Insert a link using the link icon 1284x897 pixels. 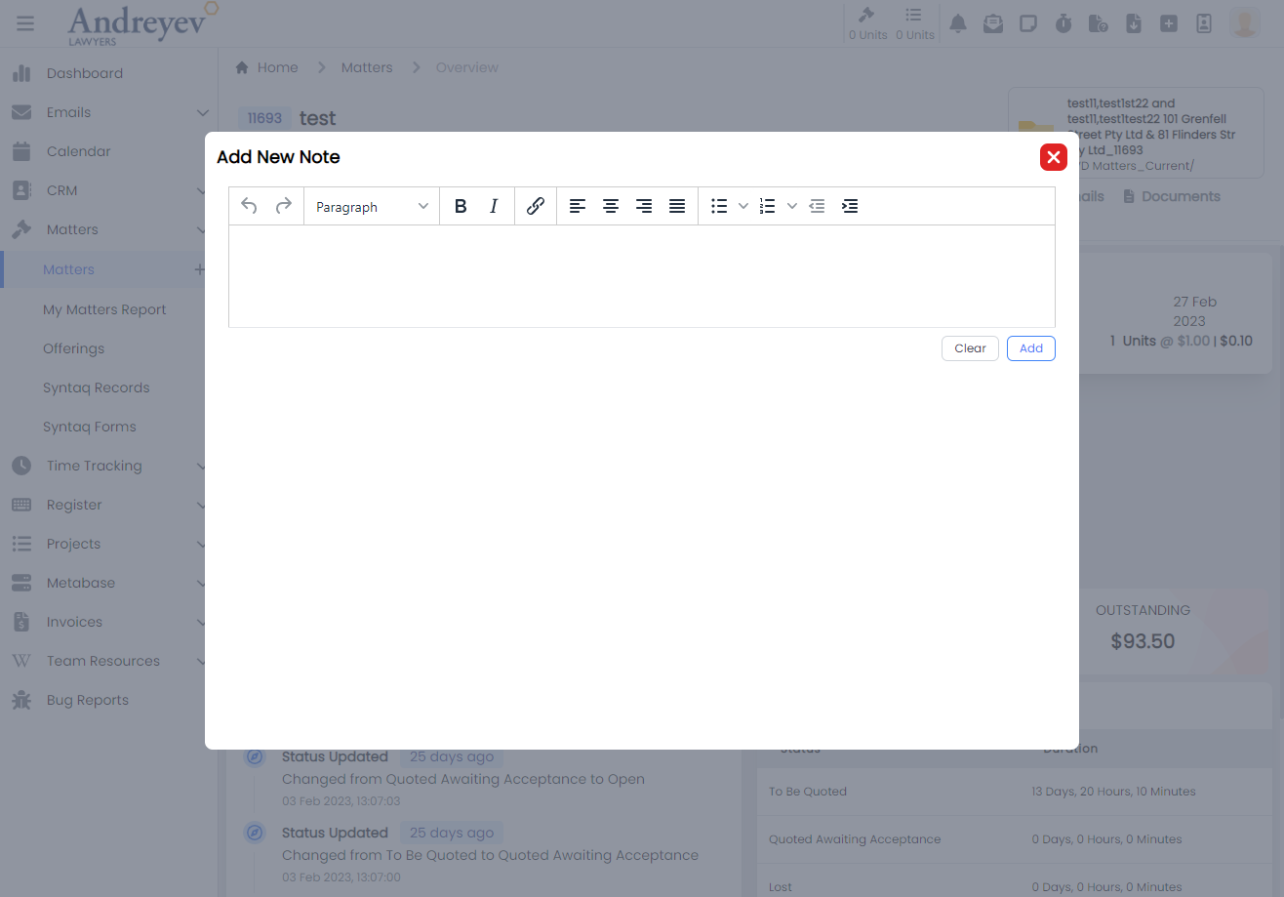pos(536,206)
